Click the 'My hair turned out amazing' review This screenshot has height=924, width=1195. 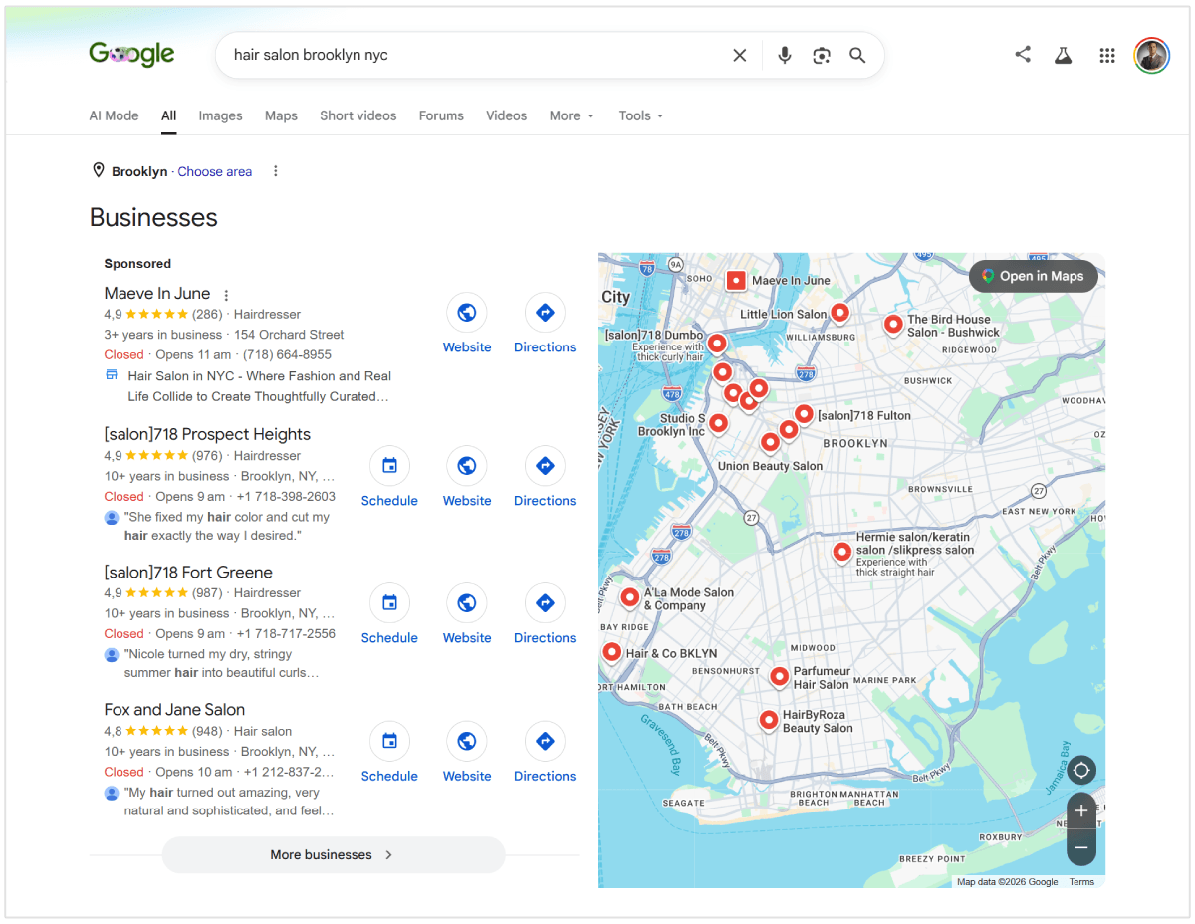click(x=228, y=802)
